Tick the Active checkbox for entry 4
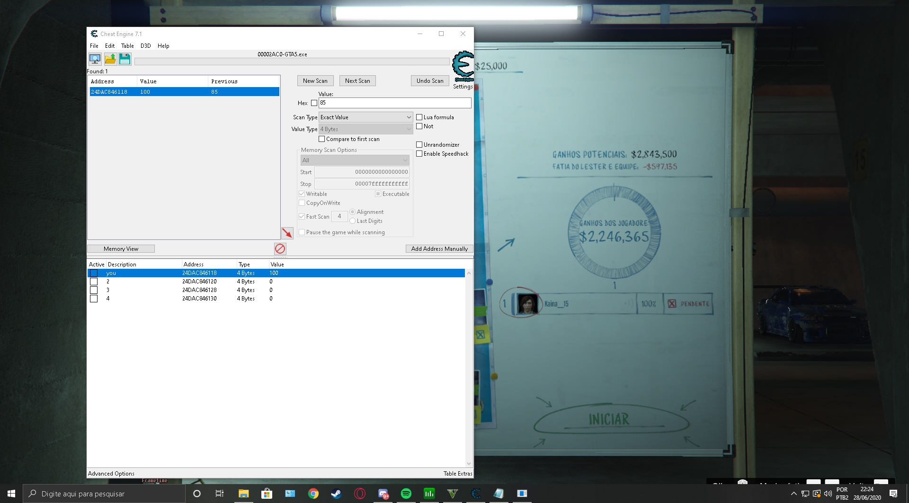The height and width of the screenshot is (503, 909). tap(94, 299)
